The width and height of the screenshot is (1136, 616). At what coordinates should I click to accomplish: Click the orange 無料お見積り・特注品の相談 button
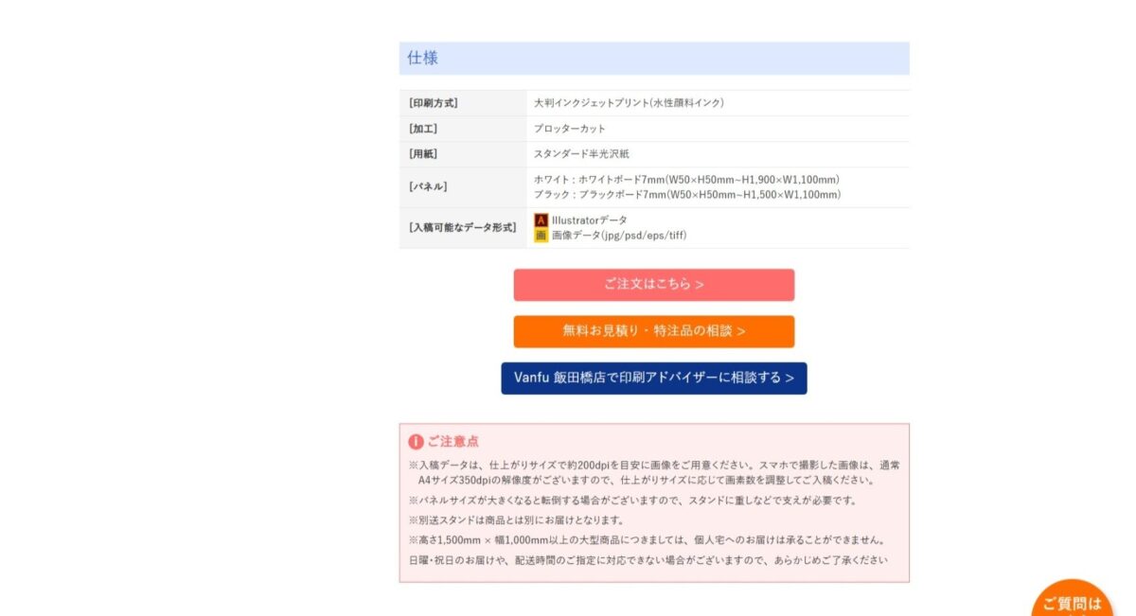click(x=653, y=331)
